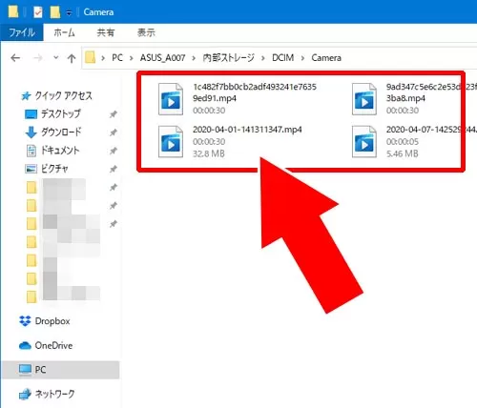Navigate to ASUS_A007 in breadcrumb

(x=162, y=58)
